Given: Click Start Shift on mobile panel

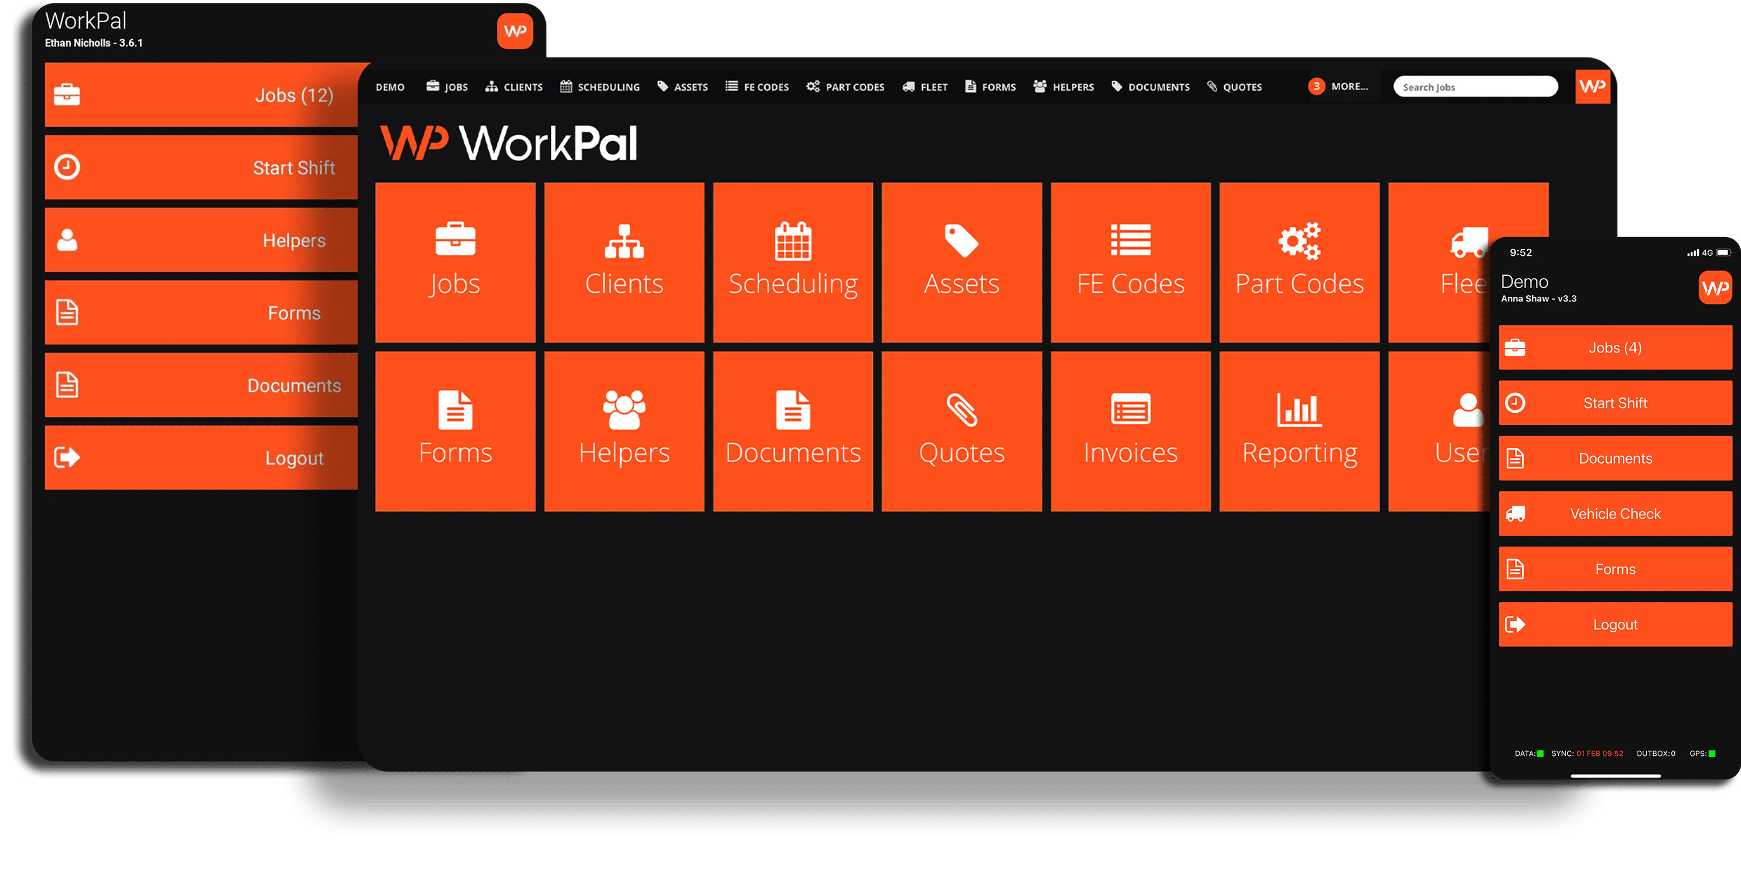Looking at the screenshot, I should 1615,402.
